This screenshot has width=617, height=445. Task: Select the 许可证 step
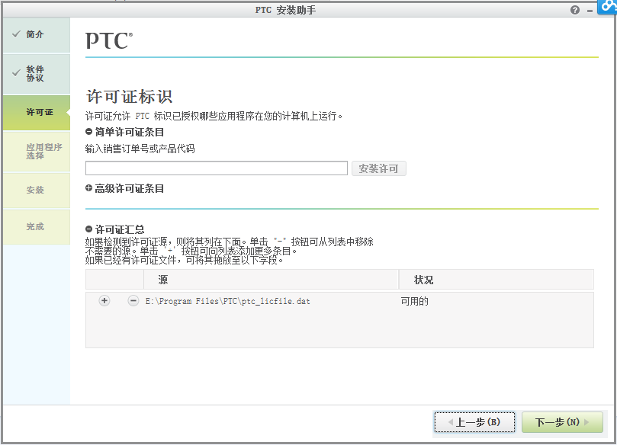pos(37,113)
